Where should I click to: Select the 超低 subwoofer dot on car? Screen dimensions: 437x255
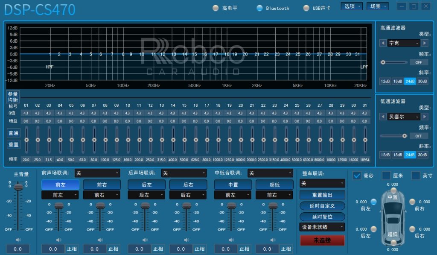click(x=393, y=244)
